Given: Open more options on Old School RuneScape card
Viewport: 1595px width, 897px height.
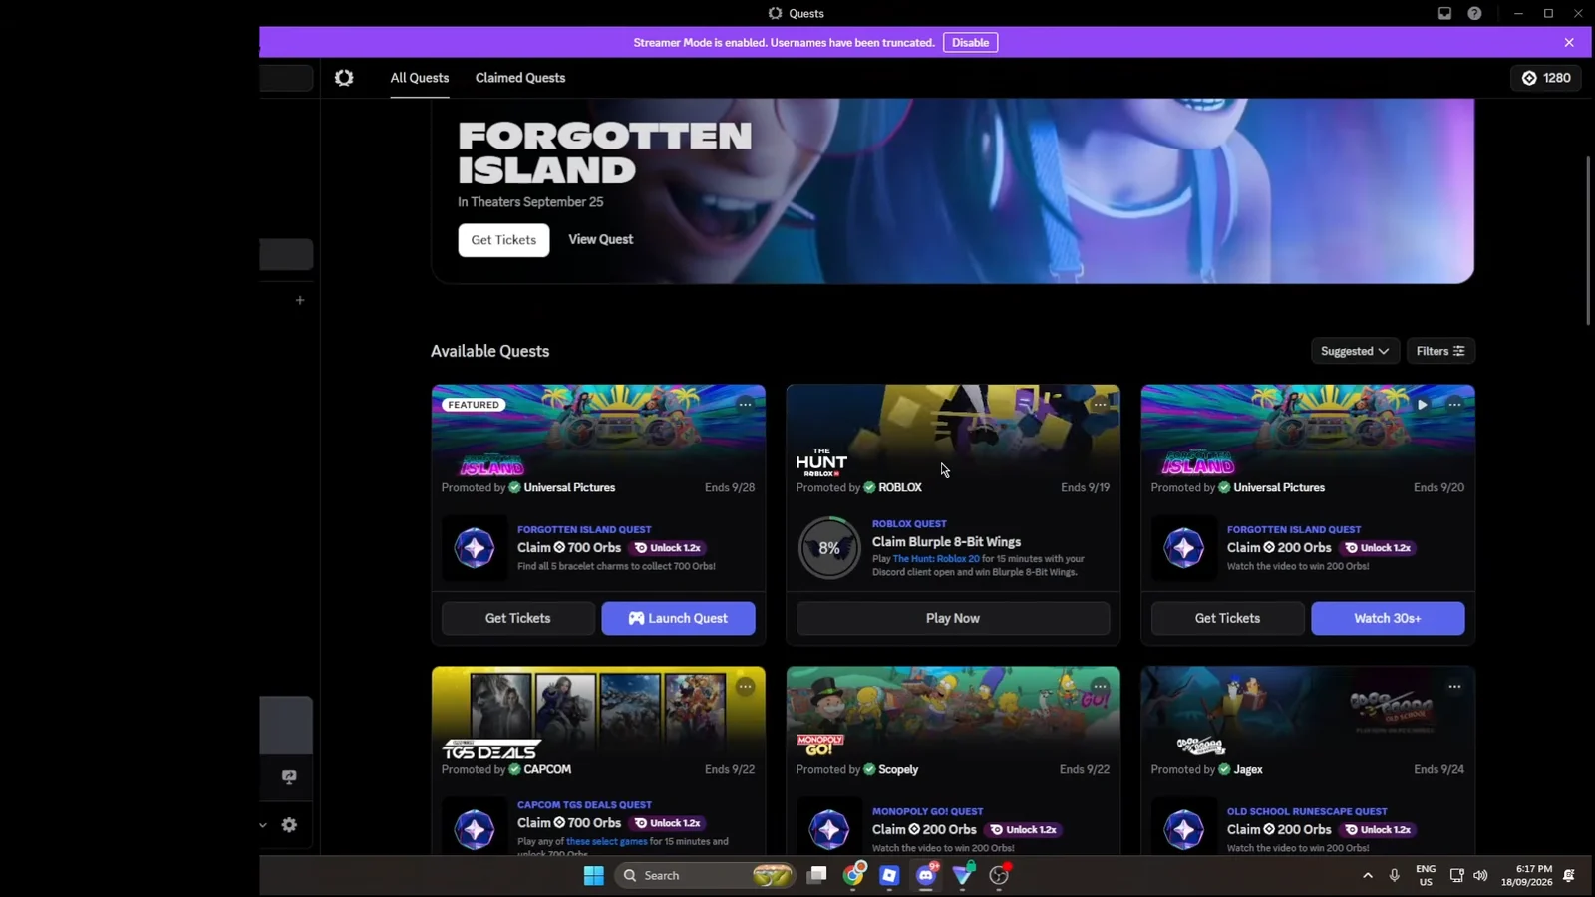Looking at the screenshot, I should [x=1454, y=687].
